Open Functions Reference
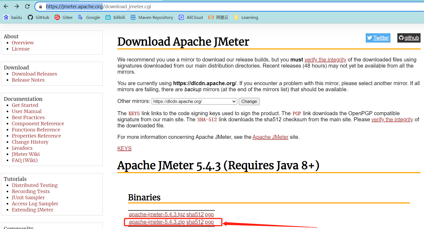Image resolution: width=424 pixels, height=229 pixels. pyautogui.click(x=36, y=130)
